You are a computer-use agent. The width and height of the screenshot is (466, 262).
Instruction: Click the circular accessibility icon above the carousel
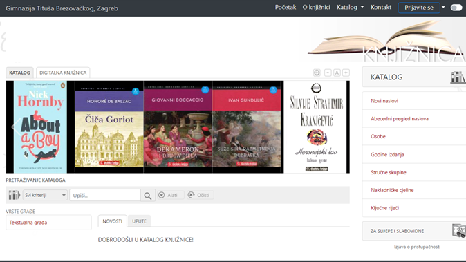pos(317,73)
